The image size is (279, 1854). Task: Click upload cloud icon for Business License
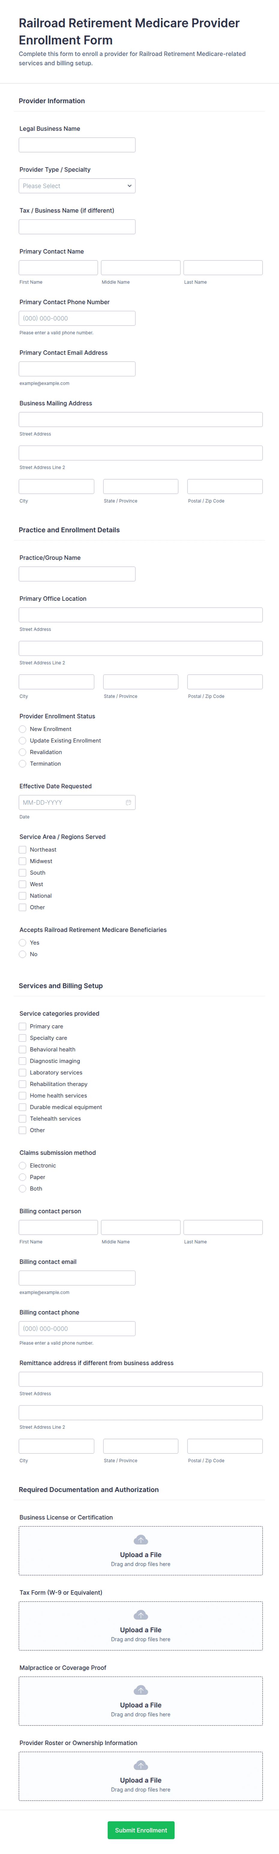point(141,1539)
